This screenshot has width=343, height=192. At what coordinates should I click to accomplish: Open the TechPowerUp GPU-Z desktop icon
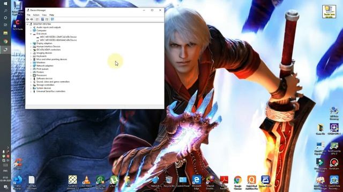pyautogui.click(x=334, y=149)
